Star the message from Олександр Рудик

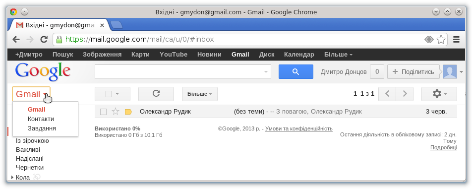click(x=116, y=112)
